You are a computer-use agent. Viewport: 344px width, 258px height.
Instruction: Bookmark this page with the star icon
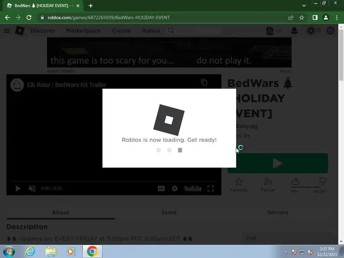[x=302, y=17]
